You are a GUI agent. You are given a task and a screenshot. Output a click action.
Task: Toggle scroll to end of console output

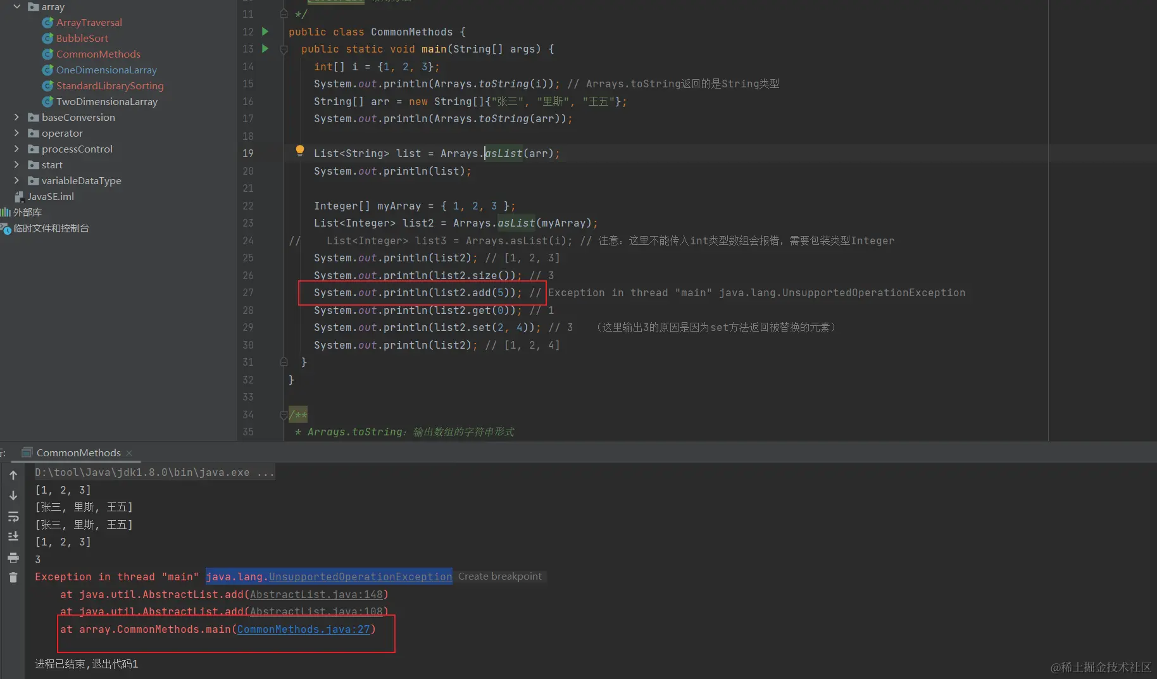pyautogui.click(x=13, y=537)
